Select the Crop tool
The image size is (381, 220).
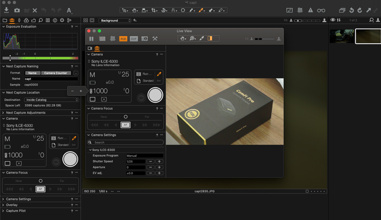tap(154, 10)
